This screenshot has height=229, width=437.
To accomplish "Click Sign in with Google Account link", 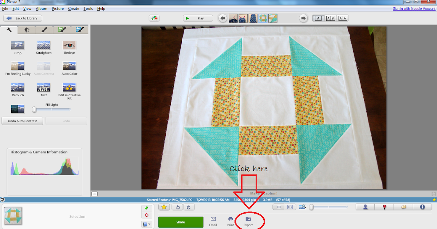I will point(414,8).
